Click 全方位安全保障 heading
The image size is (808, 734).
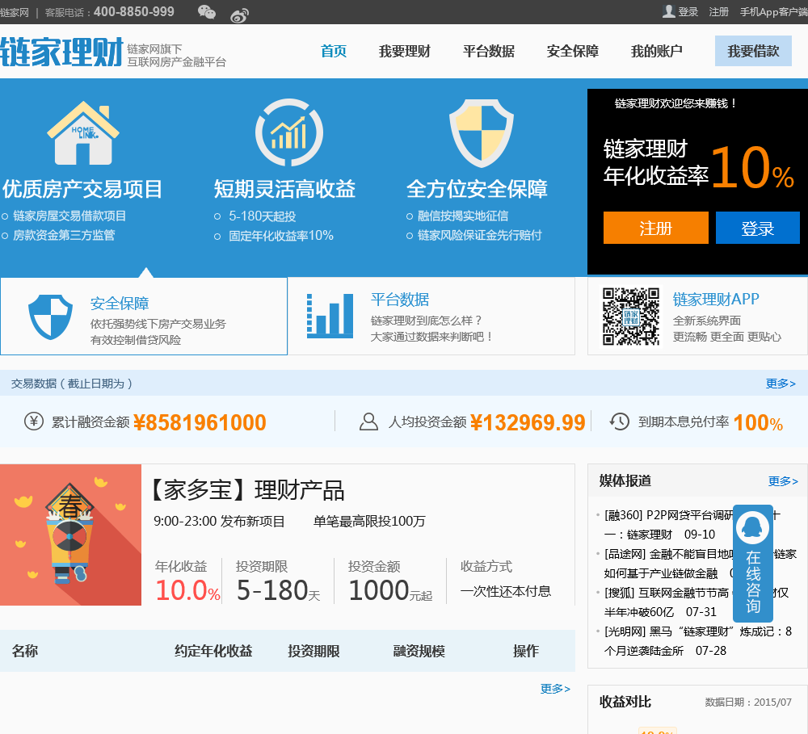coord(477,189)
